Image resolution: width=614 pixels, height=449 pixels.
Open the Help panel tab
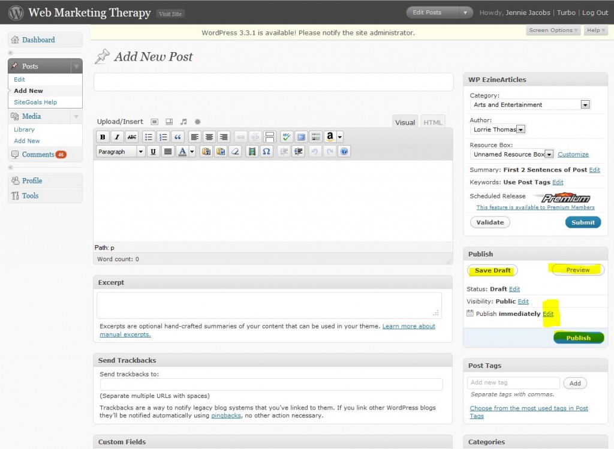pos(595,30)
